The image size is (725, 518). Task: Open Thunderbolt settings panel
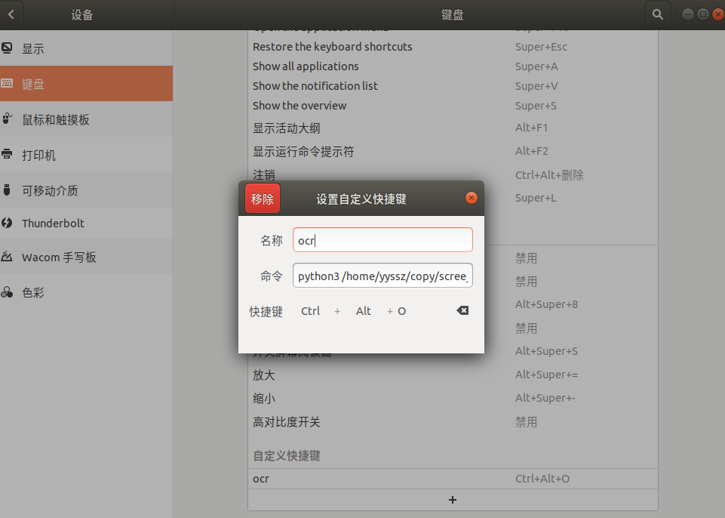53,223
